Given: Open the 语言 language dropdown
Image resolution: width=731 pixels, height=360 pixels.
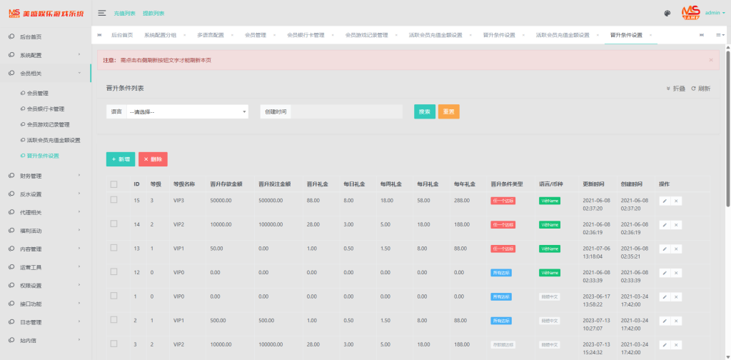Looking at the screenshot, I should click(187, 112).
